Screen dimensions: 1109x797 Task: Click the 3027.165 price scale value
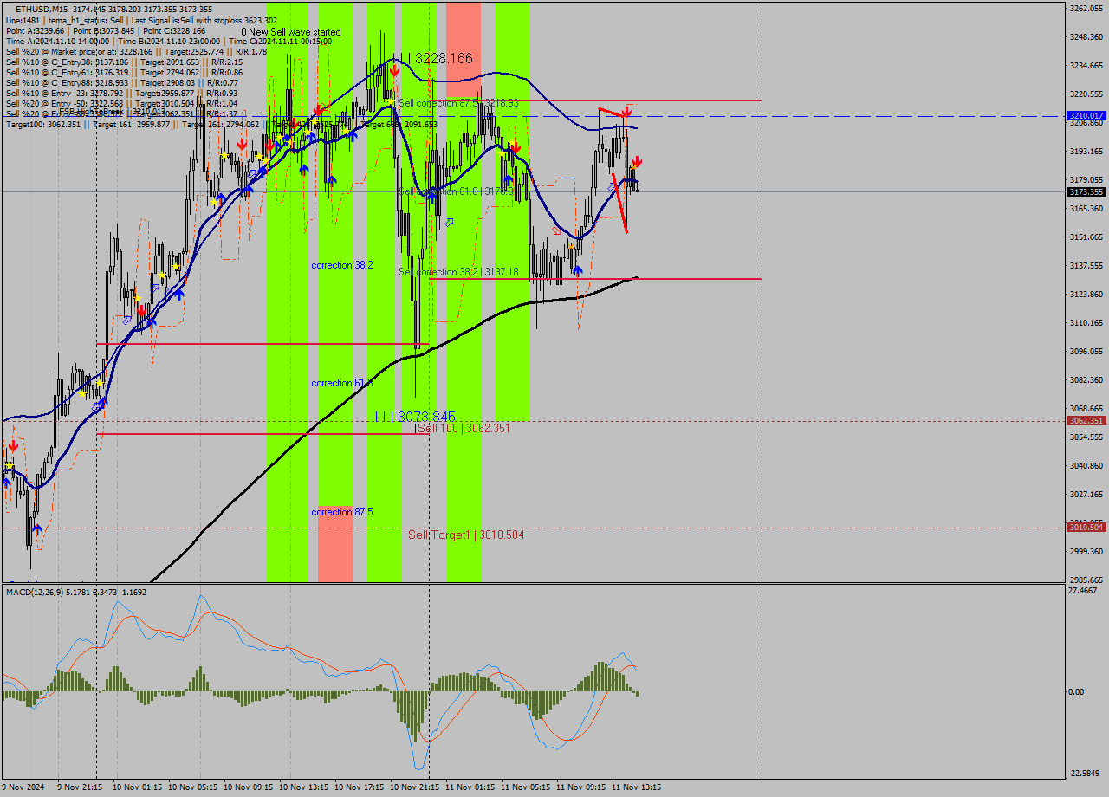(x=1086, y=495)
